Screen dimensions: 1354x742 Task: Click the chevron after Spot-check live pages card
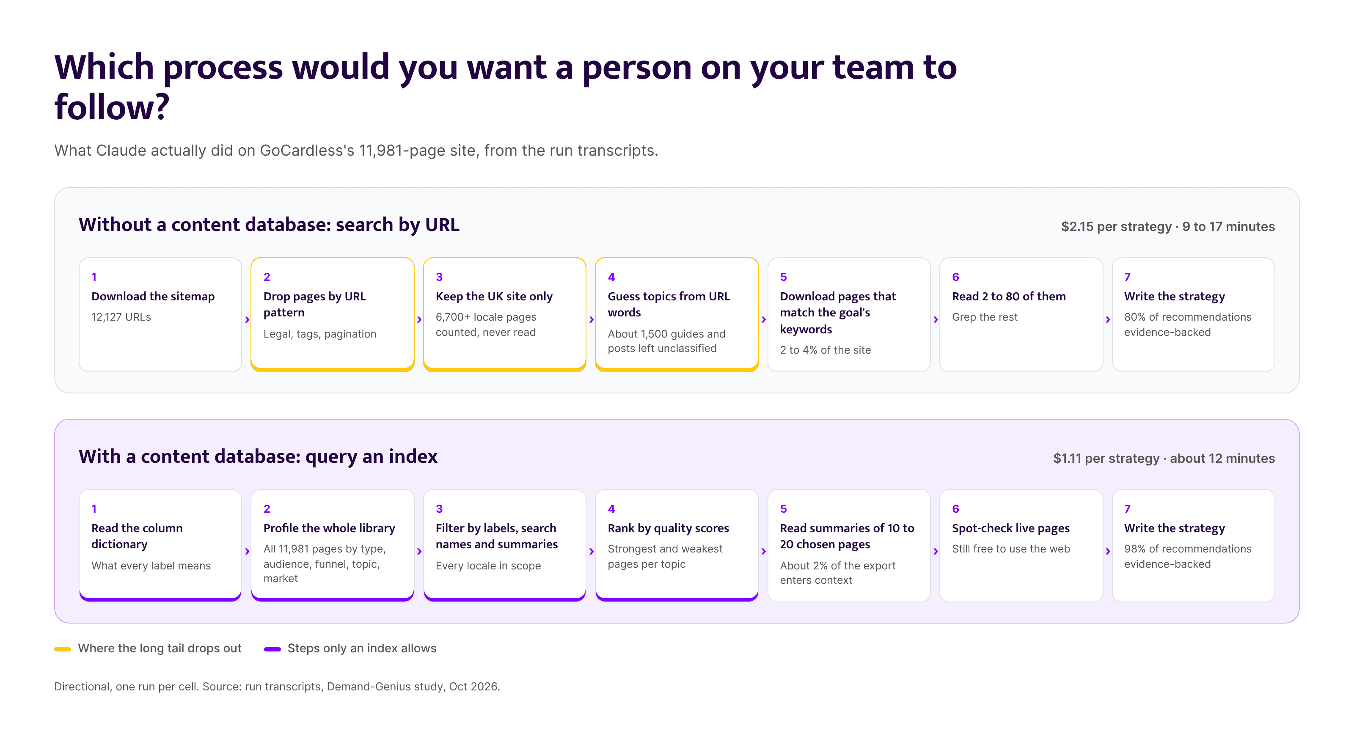coord(1107,551)
